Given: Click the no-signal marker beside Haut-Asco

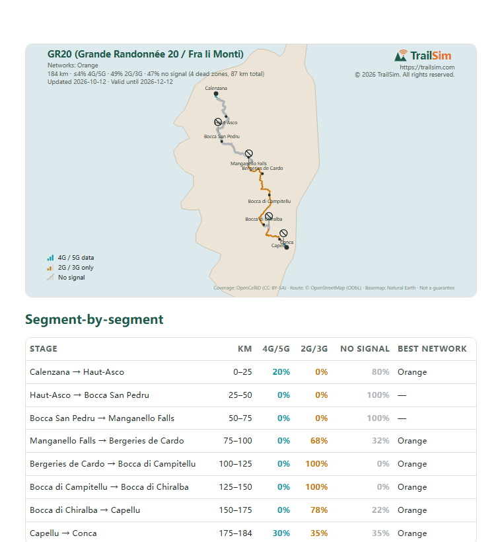Looking at the screenshot, I should click(x=218, y=122).
